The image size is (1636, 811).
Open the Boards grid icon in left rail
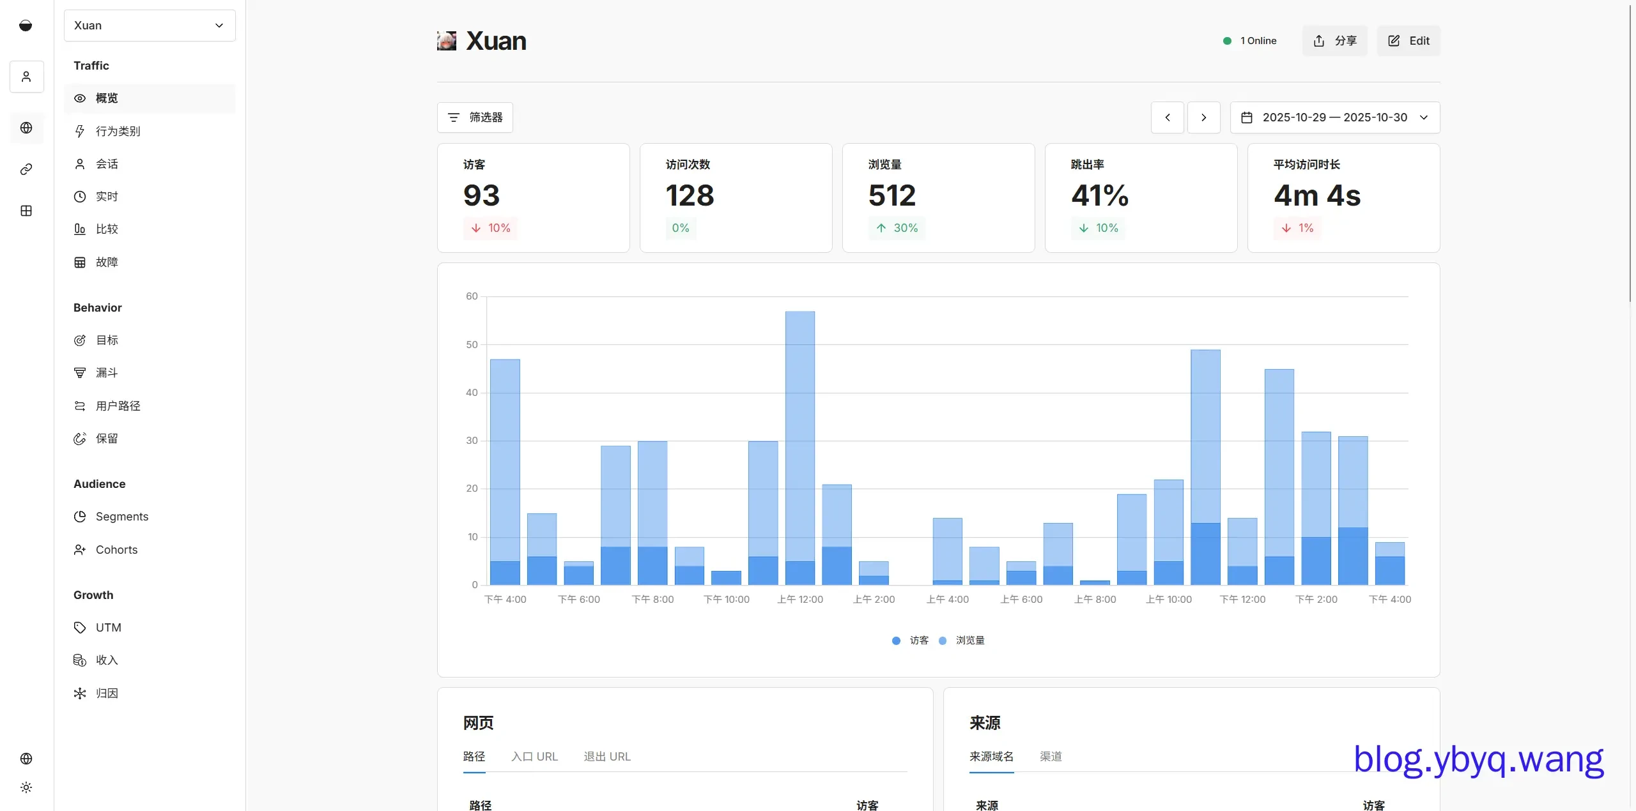point(26,211)
